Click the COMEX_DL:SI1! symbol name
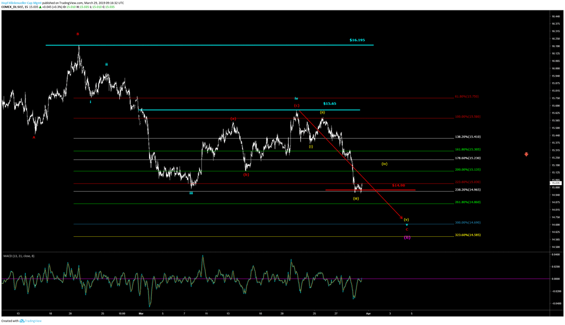This screenshot has height=325, width=565. (x=12, y=7)
